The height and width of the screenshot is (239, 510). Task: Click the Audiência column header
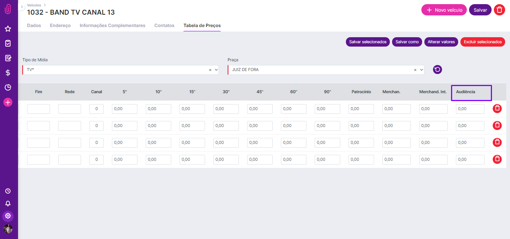[x=466, y=92]
